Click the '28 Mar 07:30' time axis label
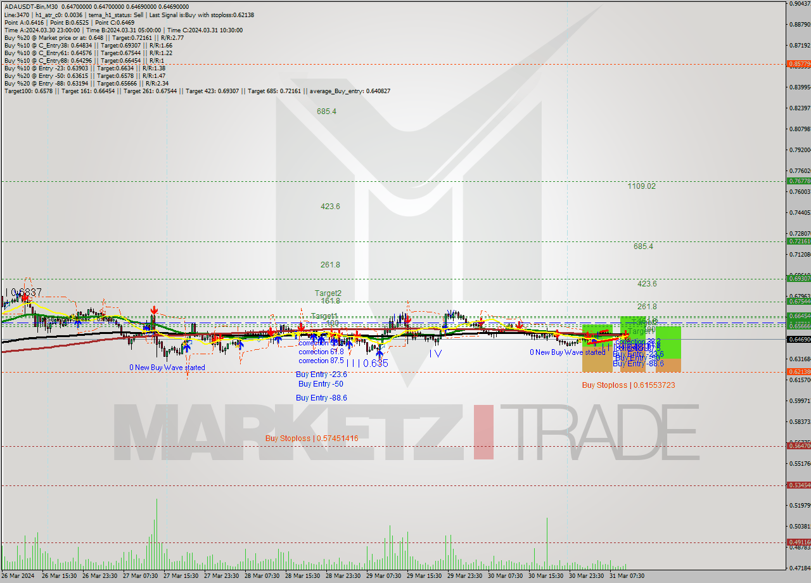Image resolution: width=811 pixels, height=583 pixels. coord(262,576)
